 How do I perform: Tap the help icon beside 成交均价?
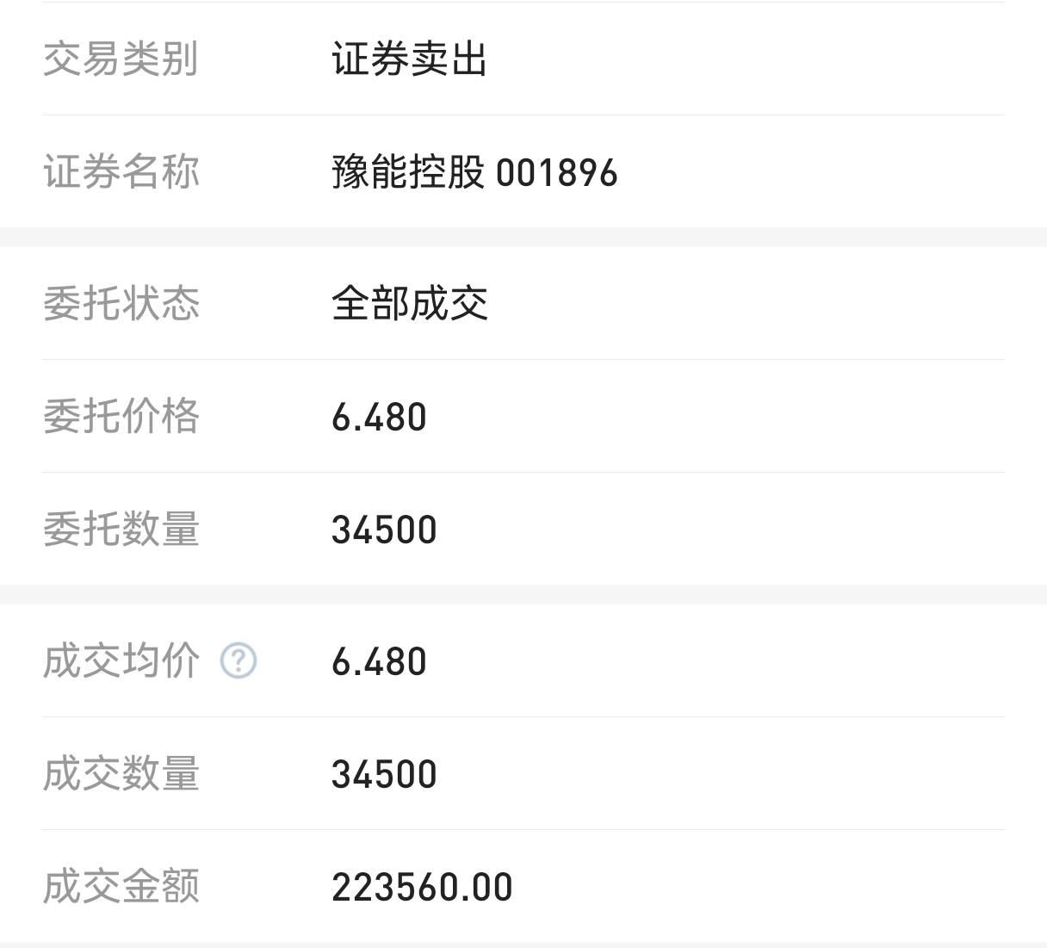239,661
